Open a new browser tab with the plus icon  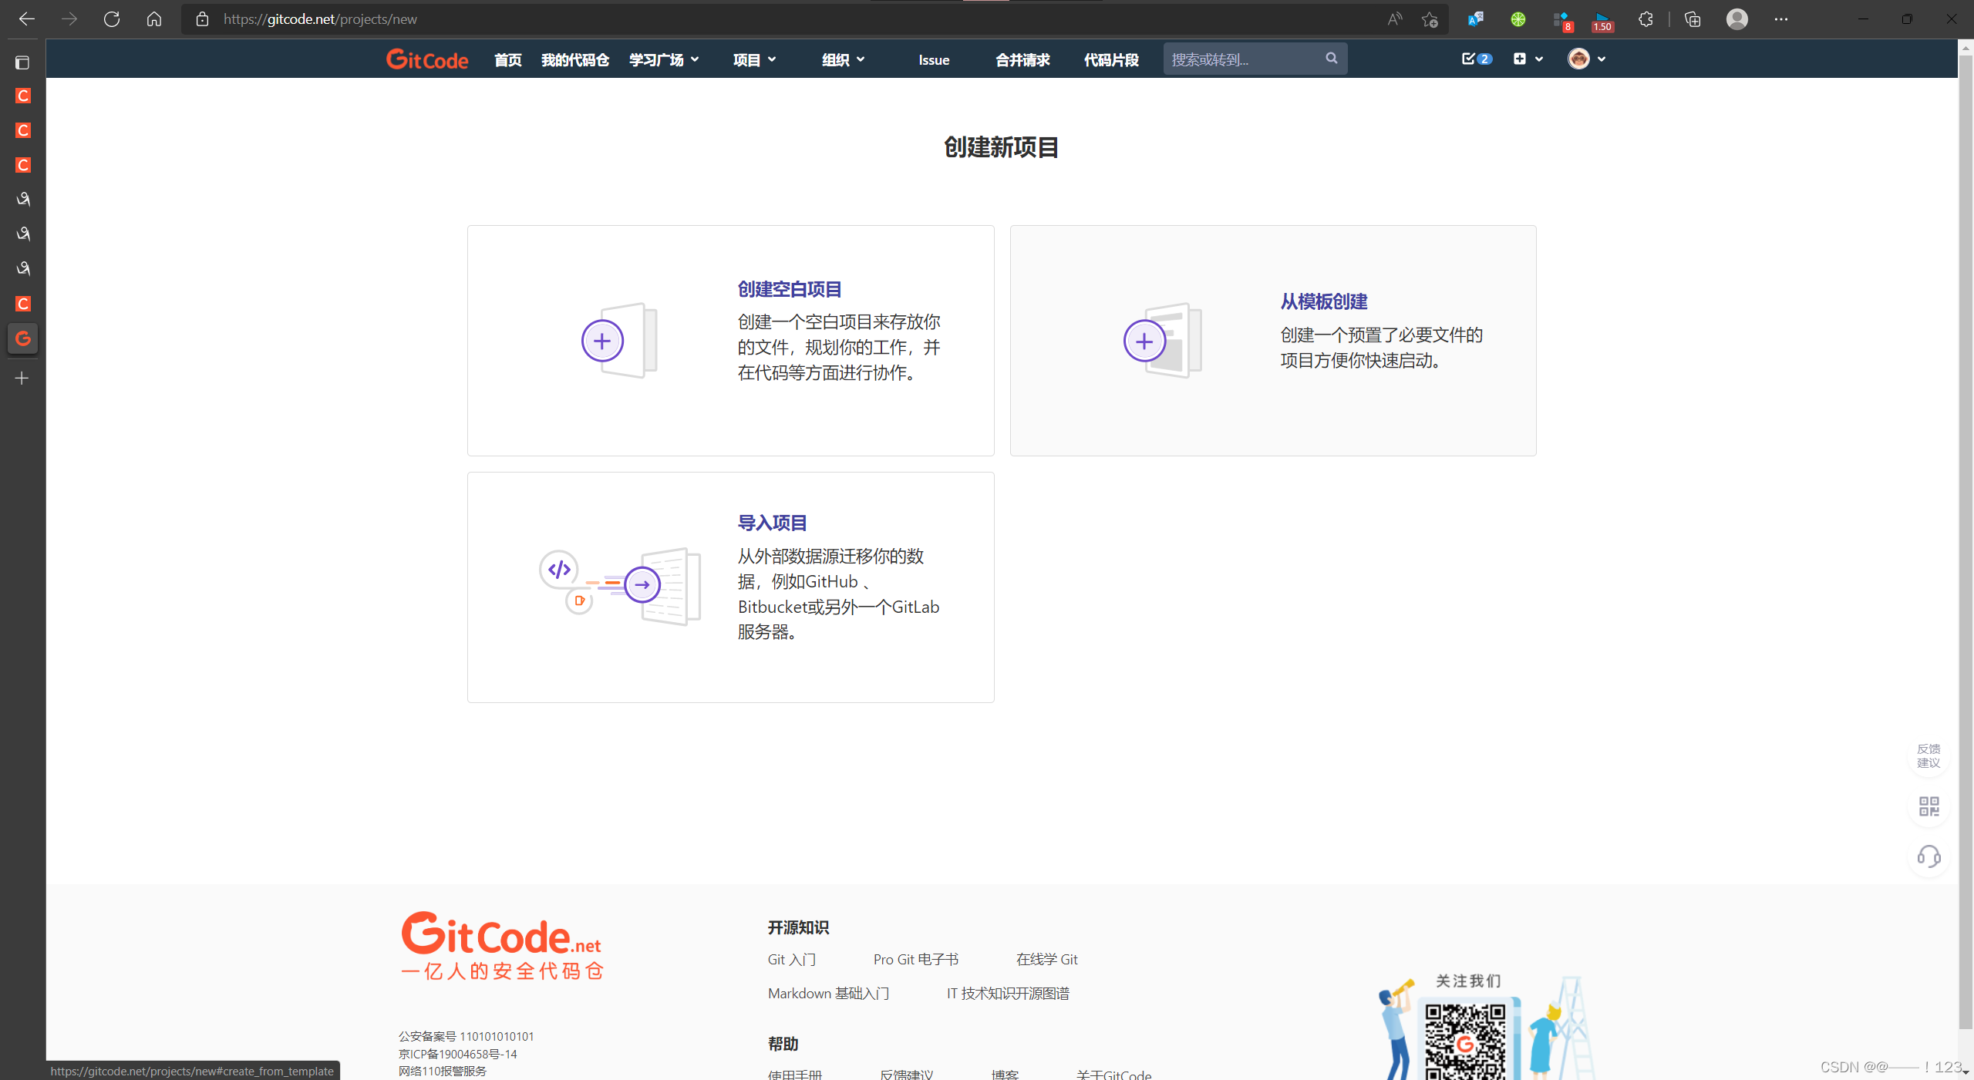[22, 378]
